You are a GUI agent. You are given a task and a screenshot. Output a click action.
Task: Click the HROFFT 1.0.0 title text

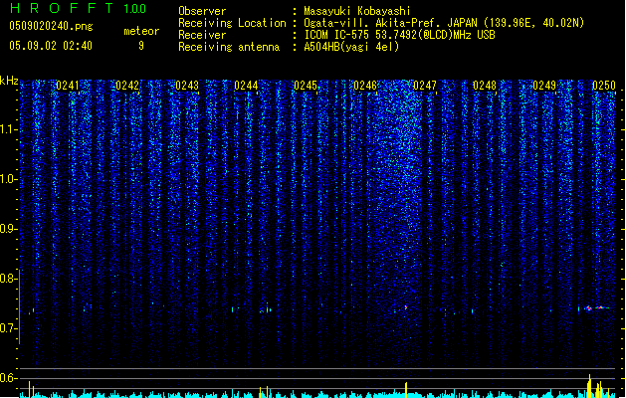(78, 8)
